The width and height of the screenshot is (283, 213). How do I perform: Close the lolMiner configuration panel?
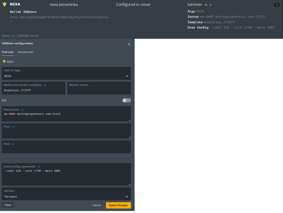(x=129, y=44)
